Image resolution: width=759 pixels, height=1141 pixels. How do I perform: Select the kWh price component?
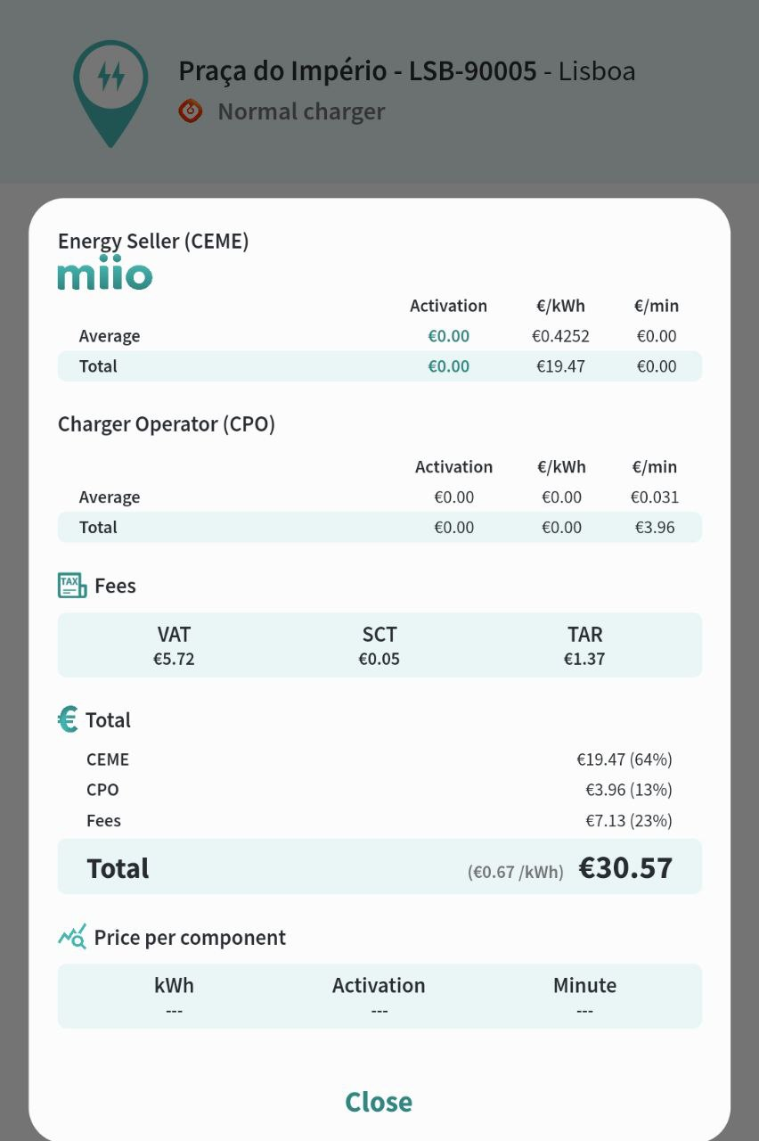point(174,997)
